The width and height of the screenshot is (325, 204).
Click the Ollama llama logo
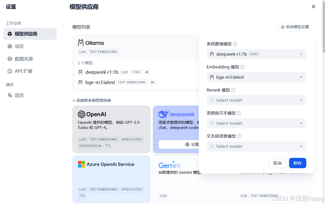81,43
